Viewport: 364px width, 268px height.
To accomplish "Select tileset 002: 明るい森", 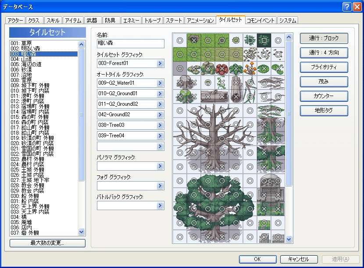I will pos(44,48).
